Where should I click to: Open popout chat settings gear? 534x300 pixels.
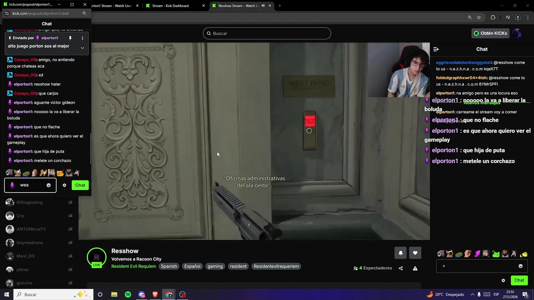[64, 185]
